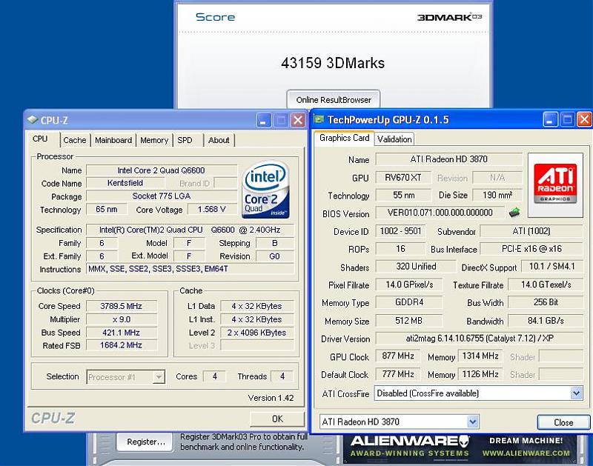
Task: Click the Instructions field listing MMX, SSE
Action: pos(190,269)
